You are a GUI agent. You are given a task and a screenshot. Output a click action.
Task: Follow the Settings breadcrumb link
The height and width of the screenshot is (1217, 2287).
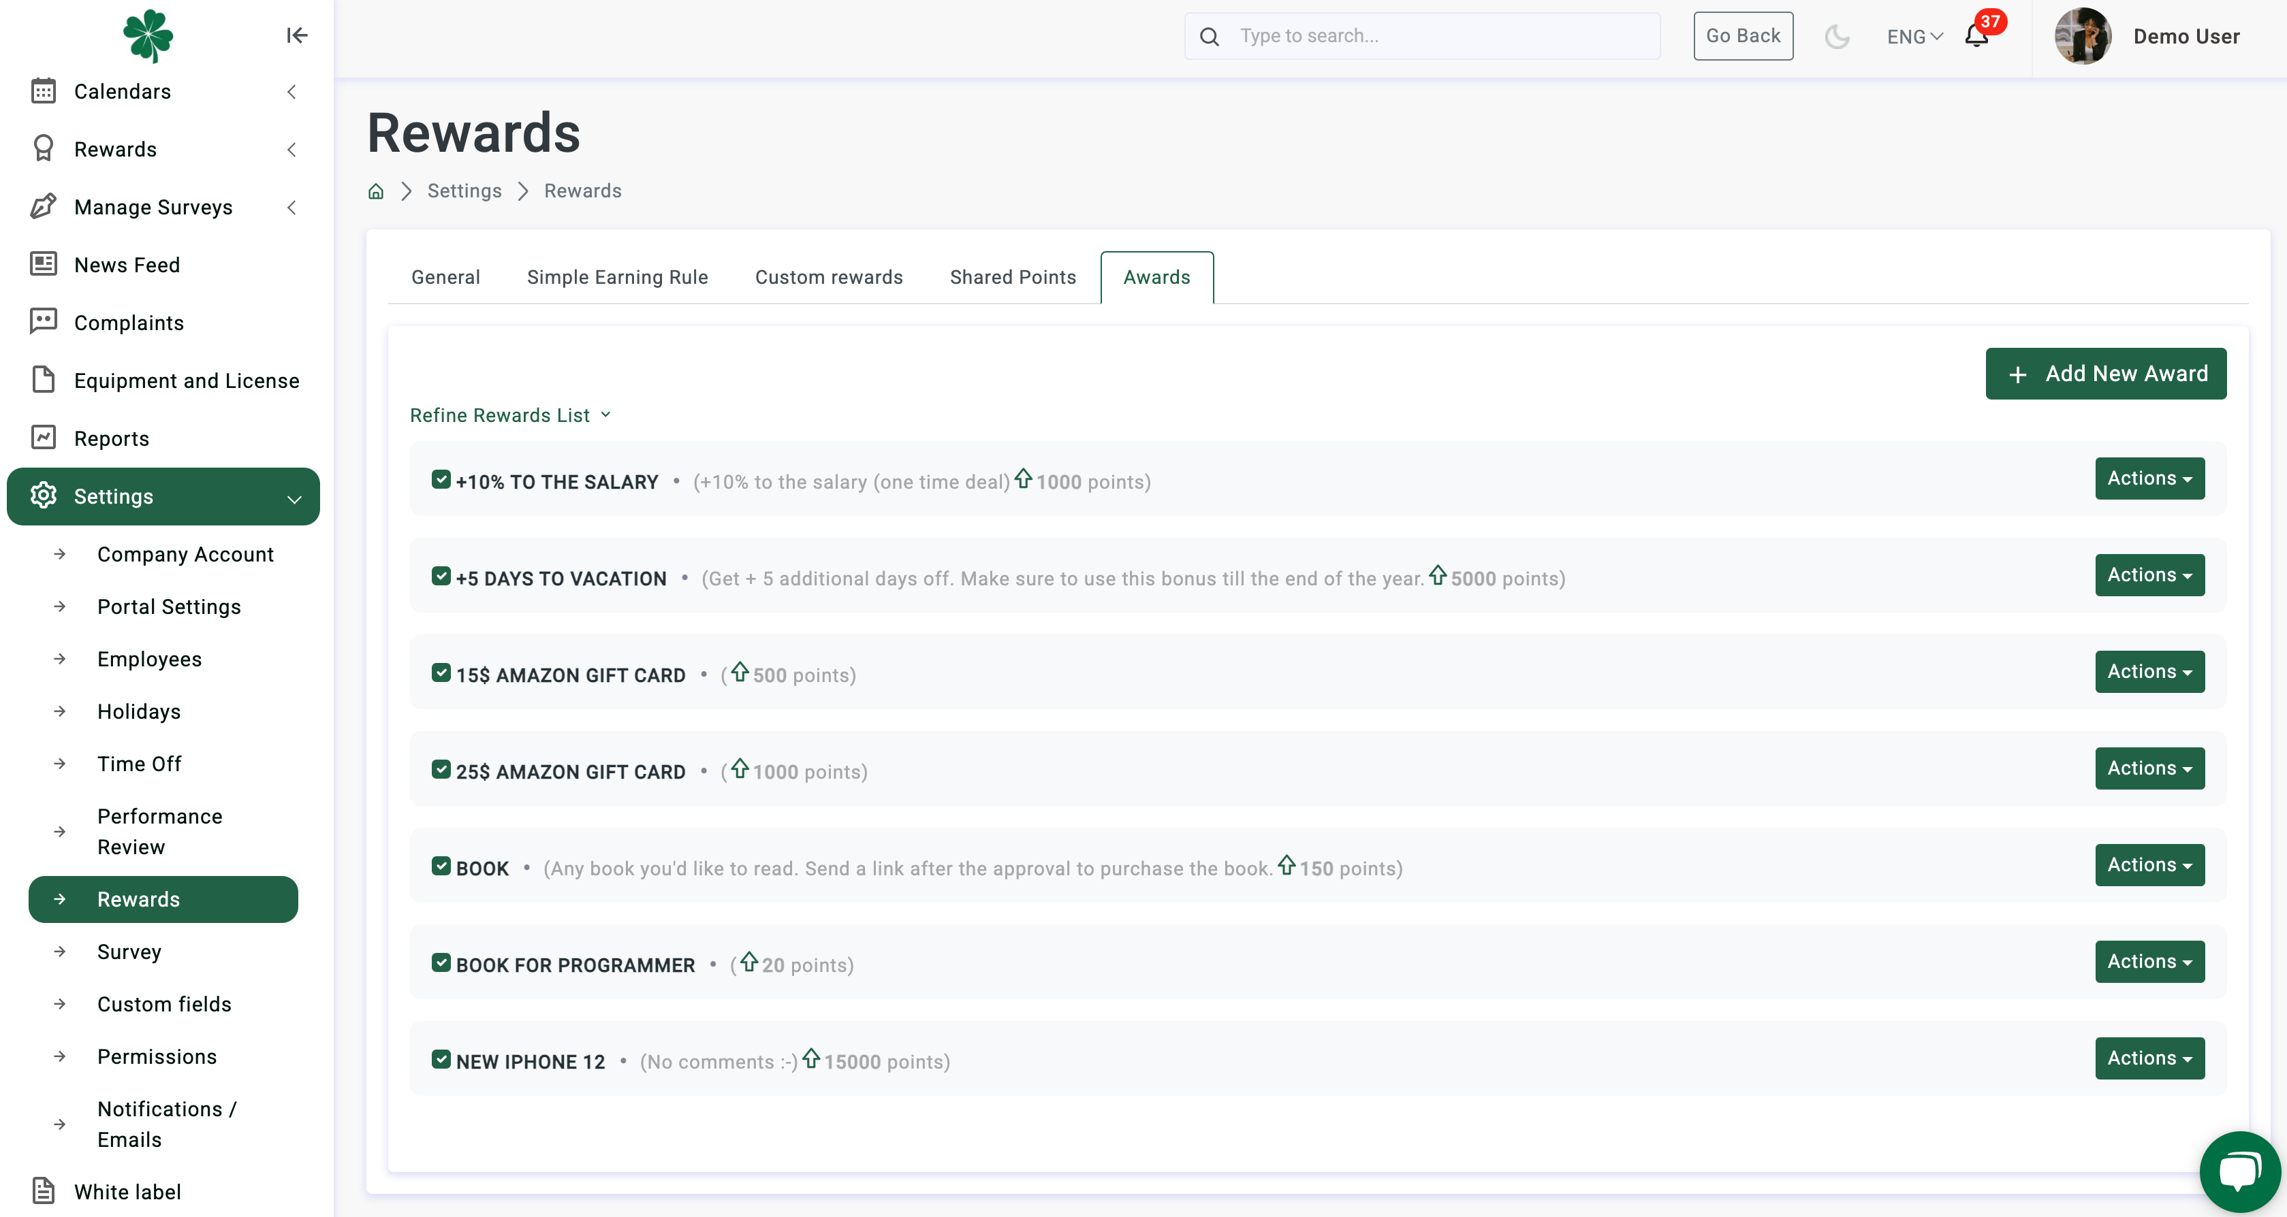click(x=464, y=191)
